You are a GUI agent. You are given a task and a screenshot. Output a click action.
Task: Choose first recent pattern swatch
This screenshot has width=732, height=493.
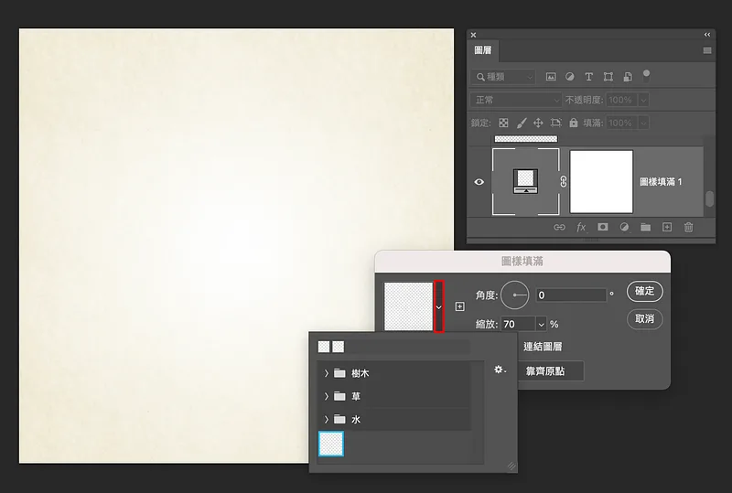tap(324, 347)
